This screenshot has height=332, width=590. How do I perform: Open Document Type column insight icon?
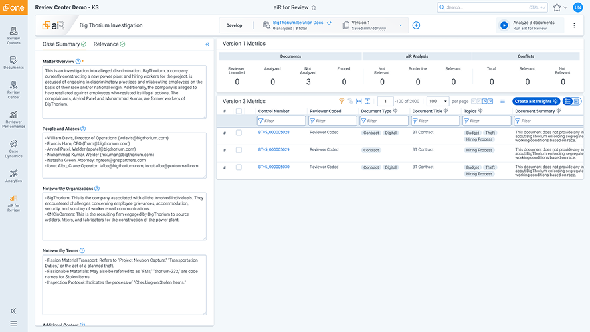tap(395, 111)
